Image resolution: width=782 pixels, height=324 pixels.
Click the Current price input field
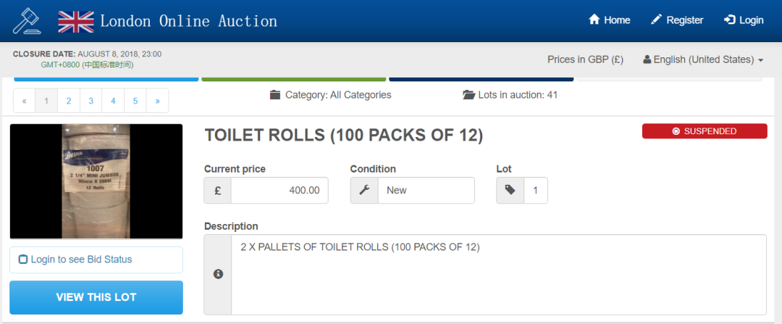tap(279, 191)
